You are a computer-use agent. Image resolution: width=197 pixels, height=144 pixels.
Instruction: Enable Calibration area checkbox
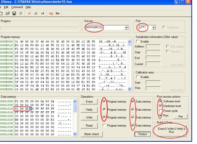[138, 77]
